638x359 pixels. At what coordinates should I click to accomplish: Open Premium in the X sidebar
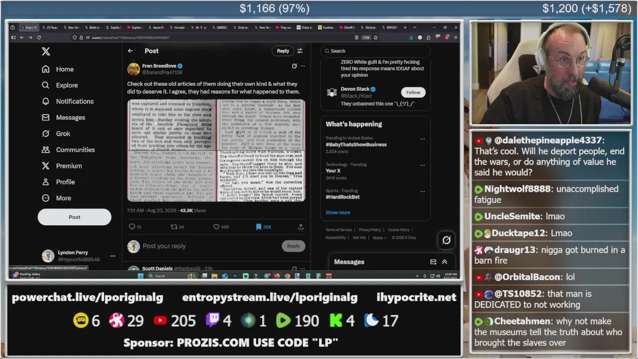(x=62, y=166)
